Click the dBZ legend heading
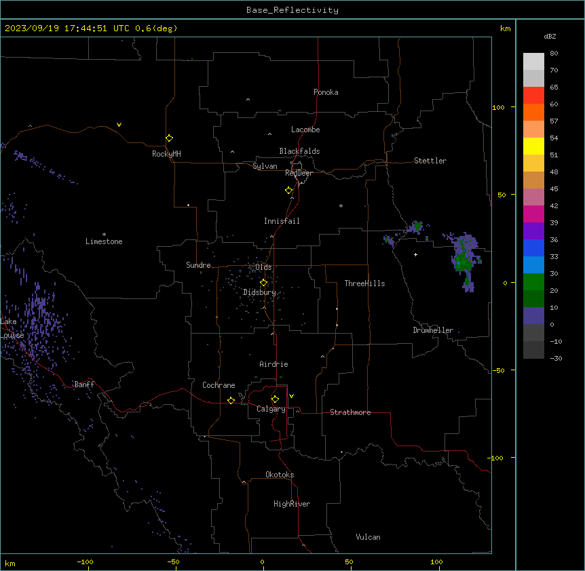Viewport: 585px width, 571px height. point(550,36)
